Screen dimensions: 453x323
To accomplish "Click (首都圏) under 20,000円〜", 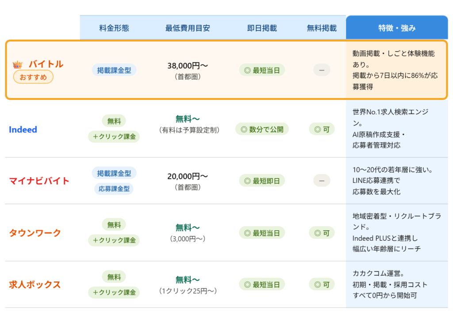I will pos(188,187).
